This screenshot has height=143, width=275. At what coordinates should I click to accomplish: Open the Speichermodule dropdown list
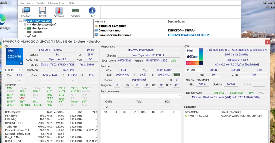[141, 96]
